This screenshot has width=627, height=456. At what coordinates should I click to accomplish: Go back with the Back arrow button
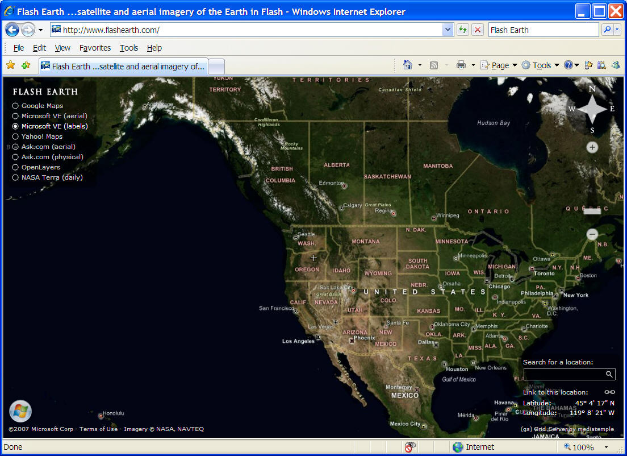[12, 30]
